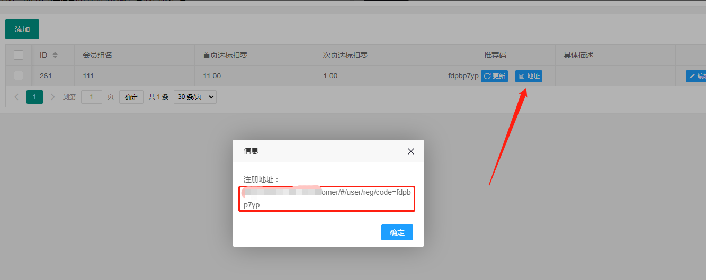Close the 信息 dialog with the X icon
This screenshot has width=706, height=280.
[410, 151]
